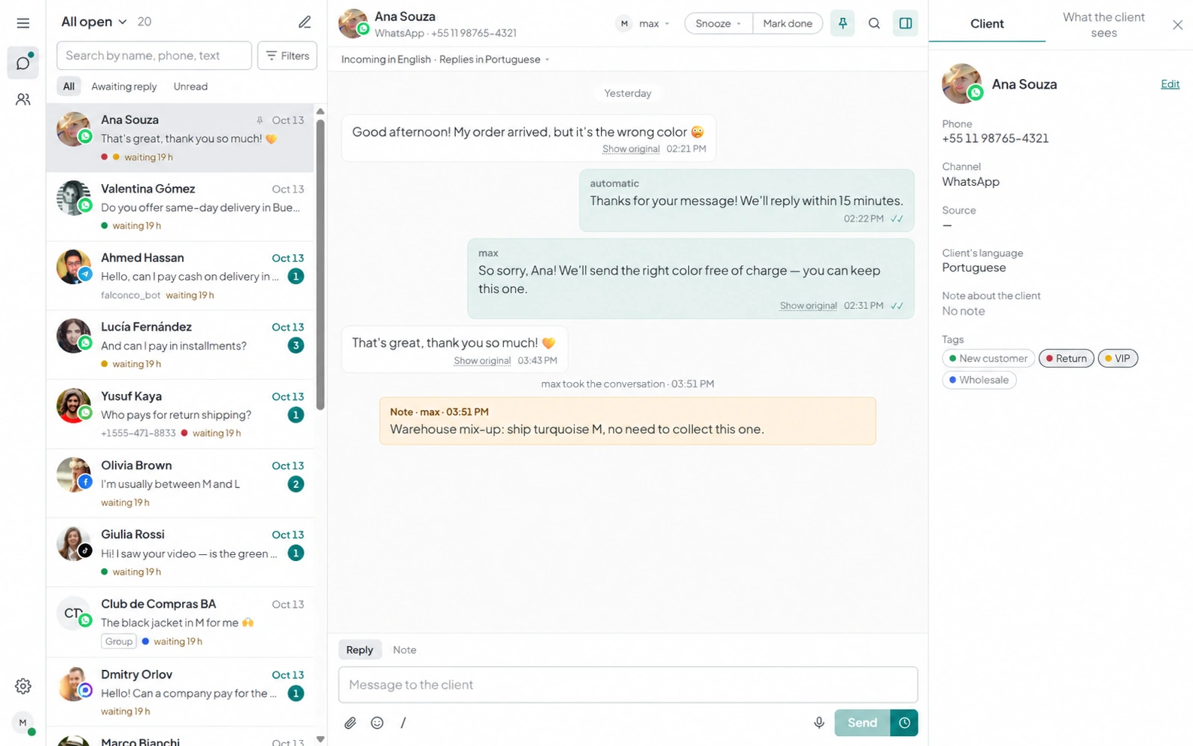Toggle pin conversation icon in header
Screen dimensions: 1193x746
(842, 23)
